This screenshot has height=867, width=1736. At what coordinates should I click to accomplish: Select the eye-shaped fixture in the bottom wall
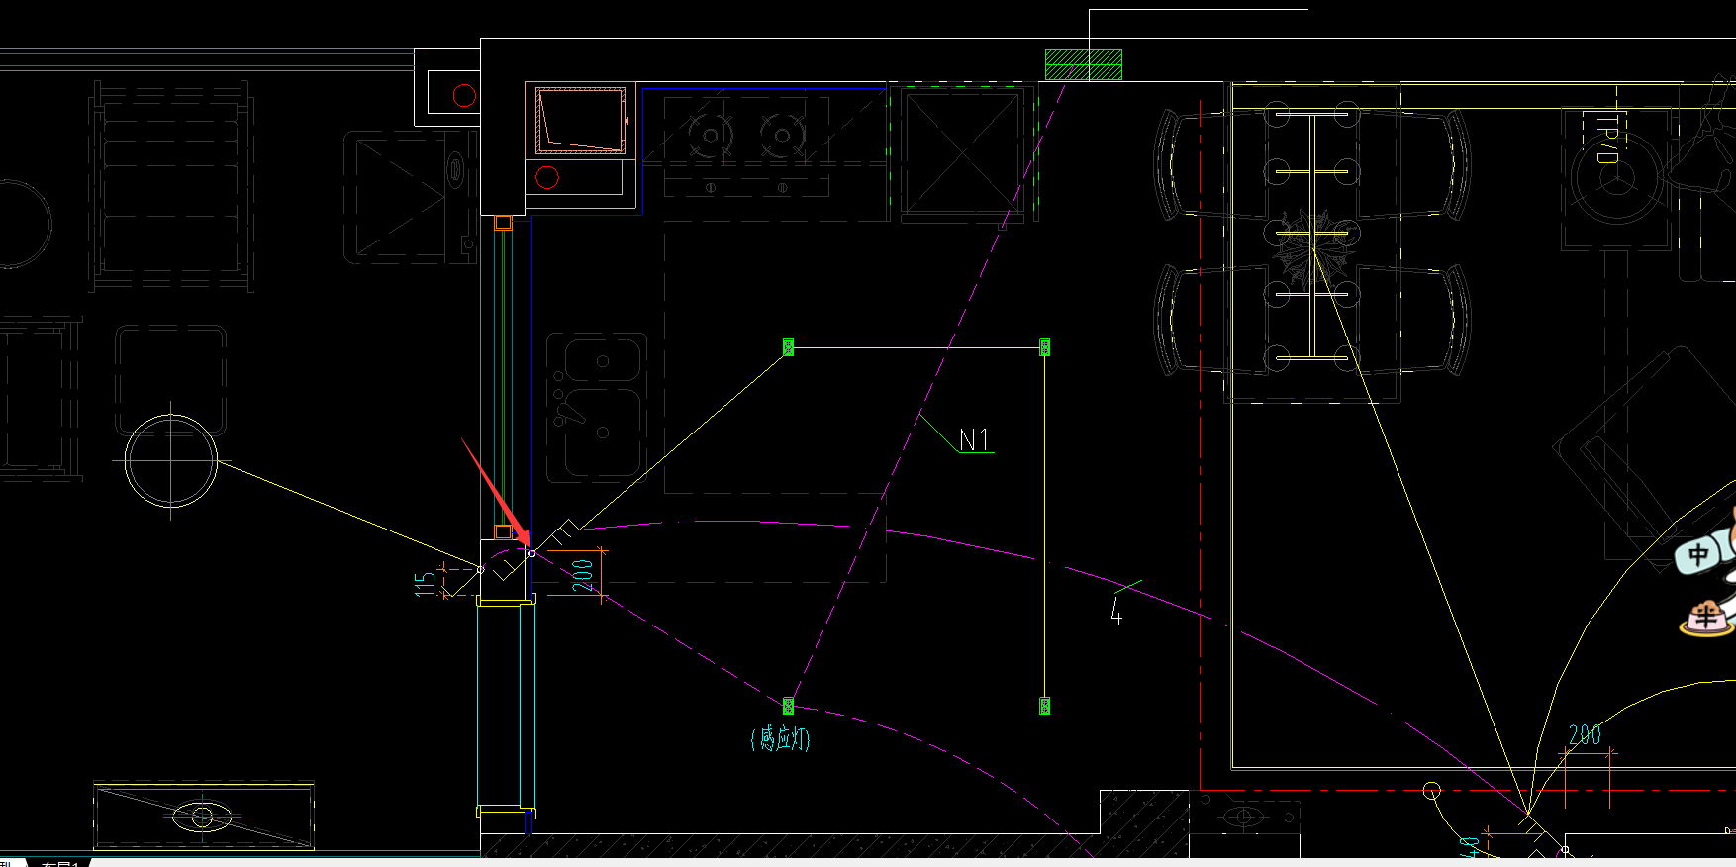pyautogui.click(x=1244, y=817)
